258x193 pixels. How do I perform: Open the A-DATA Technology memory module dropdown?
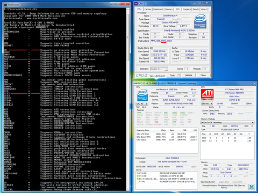(227, 122)
